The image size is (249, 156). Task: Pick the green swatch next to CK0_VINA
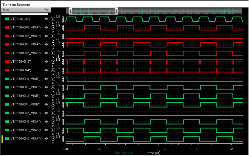(7, 122)
